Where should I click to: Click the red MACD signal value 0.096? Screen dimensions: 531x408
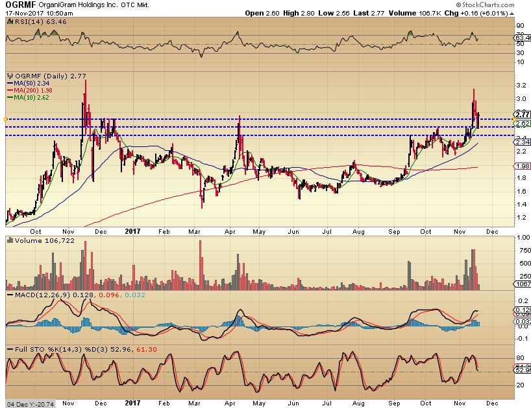[x=108, y=295]
